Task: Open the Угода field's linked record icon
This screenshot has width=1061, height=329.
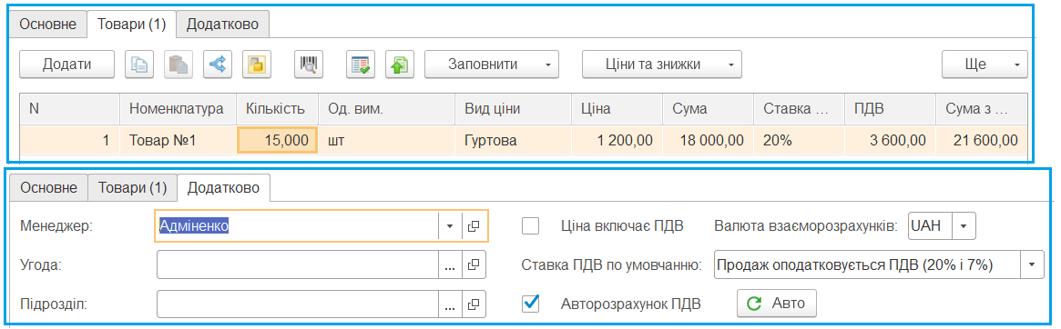Action: click(474, 264)
